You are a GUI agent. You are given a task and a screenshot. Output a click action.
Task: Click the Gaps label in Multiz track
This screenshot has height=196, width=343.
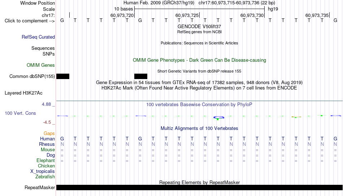pyautogui.click(x=49, y=134)
